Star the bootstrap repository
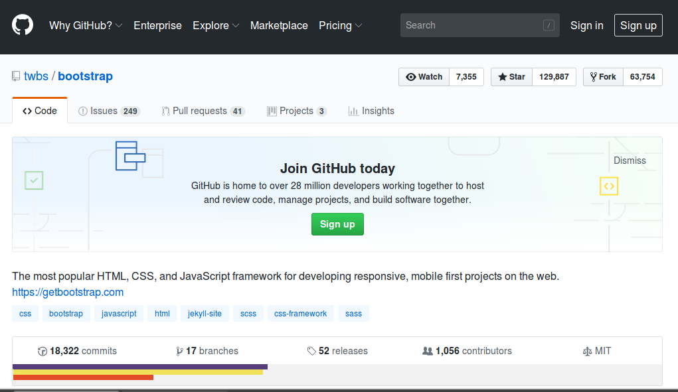 coord(511,77)
